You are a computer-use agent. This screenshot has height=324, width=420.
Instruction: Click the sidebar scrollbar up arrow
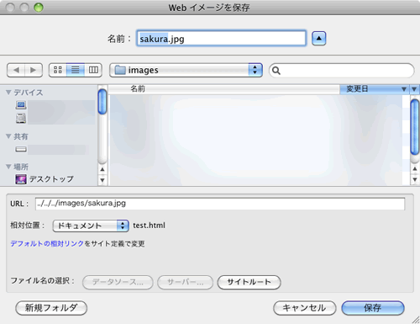pyautogui.click(x=102, y=169)
